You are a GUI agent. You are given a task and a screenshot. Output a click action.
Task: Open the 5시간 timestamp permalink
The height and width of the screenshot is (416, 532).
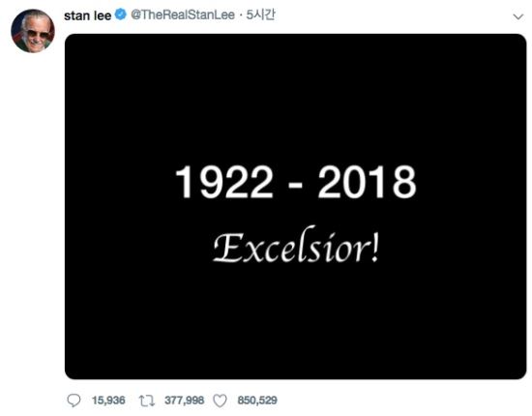[x=260, y=15]
